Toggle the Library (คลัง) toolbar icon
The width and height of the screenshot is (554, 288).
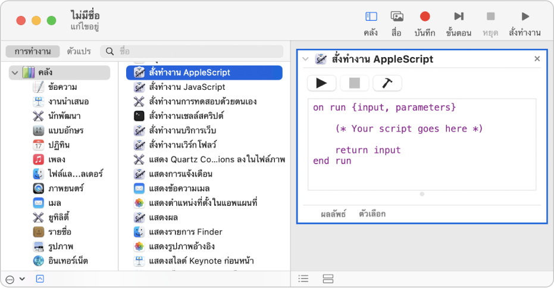[x=371, y=17]
